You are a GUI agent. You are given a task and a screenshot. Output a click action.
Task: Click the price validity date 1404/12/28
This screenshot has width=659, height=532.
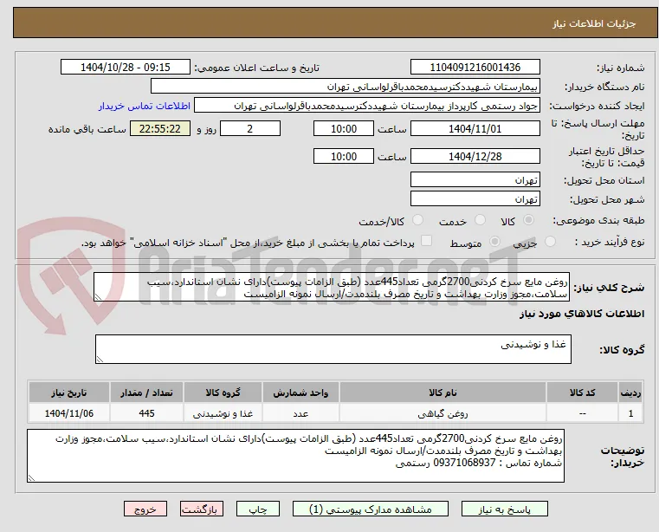click(475, 156)
